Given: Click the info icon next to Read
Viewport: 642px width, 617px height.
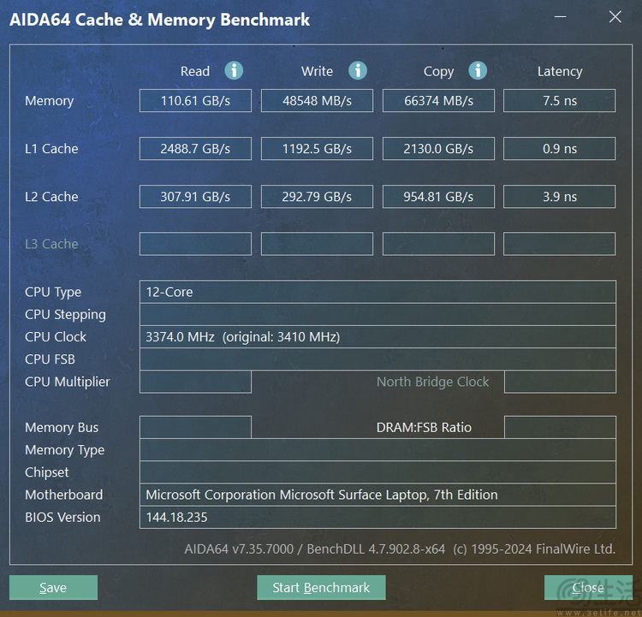Looking at the screenshot, I should click(x=234, y=71).
